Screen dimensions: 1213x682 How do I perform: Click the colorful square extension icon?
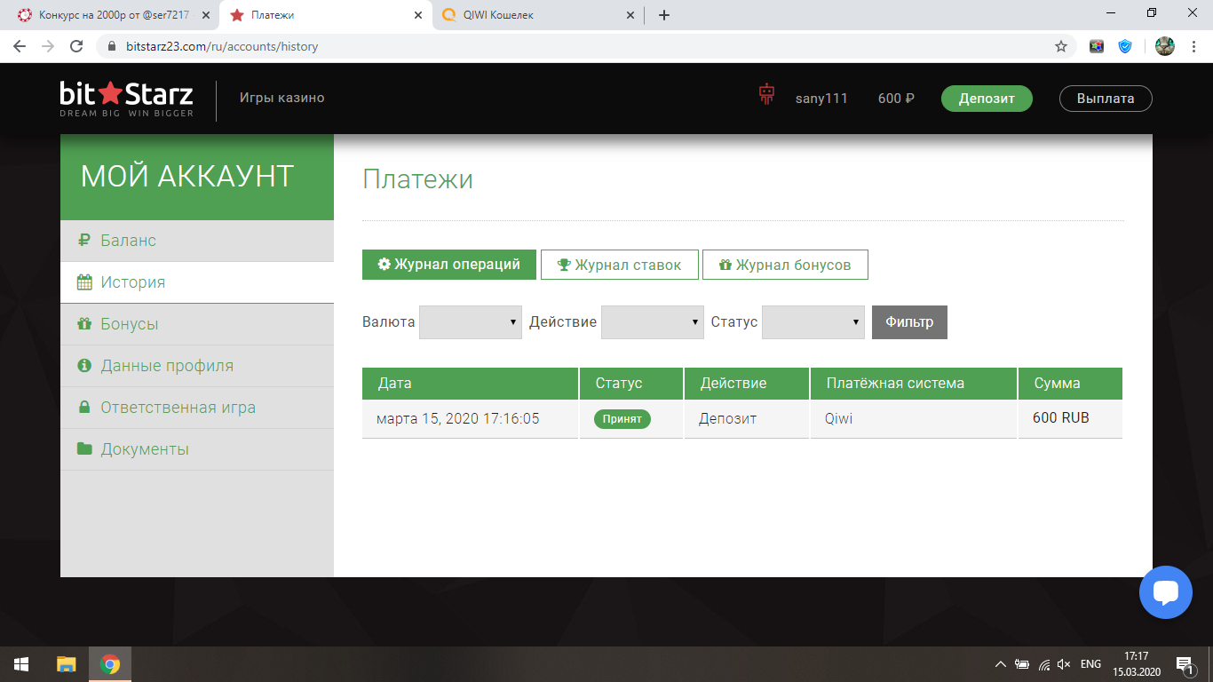[x=1097, y=46]
